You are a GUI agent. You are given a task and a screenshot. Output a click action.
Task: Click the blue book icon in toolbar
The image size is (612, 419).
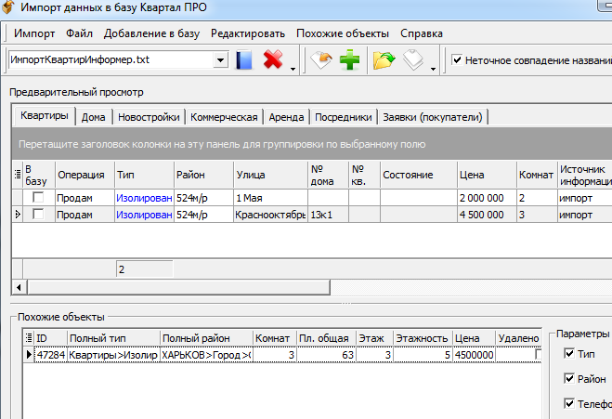(244, 60)
